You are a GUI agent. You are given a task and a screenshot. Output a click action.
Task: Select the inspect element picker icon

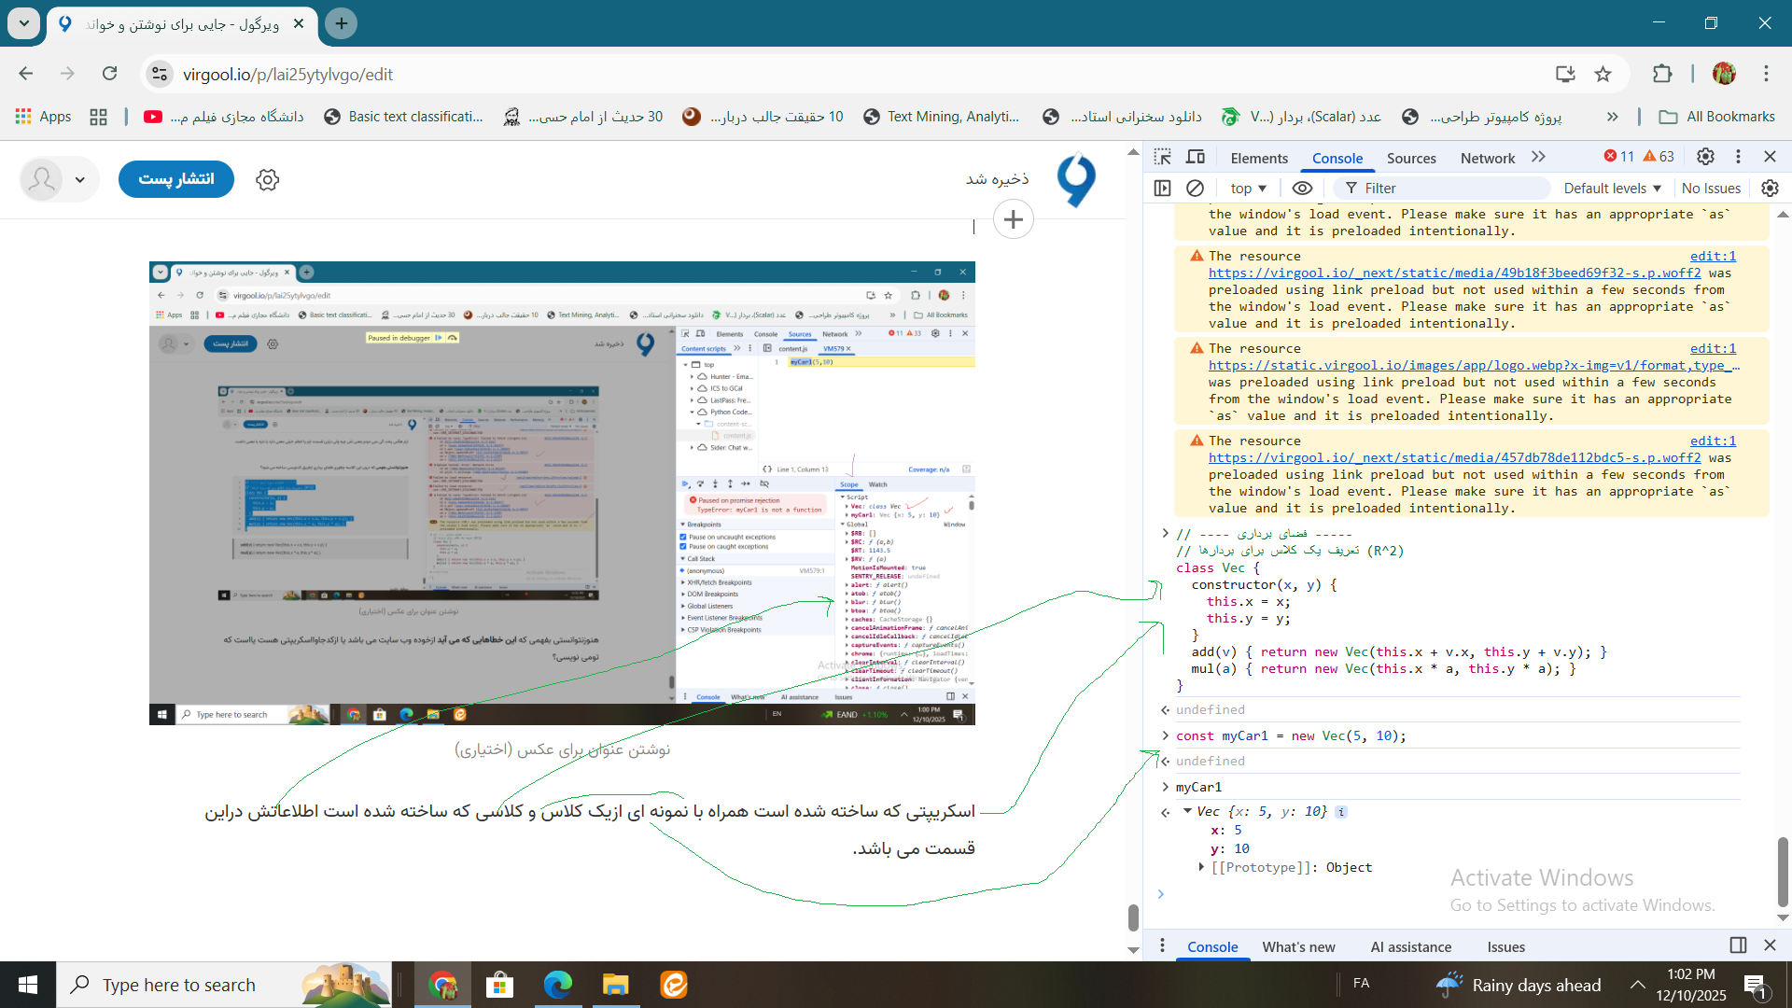point(1162,157)
